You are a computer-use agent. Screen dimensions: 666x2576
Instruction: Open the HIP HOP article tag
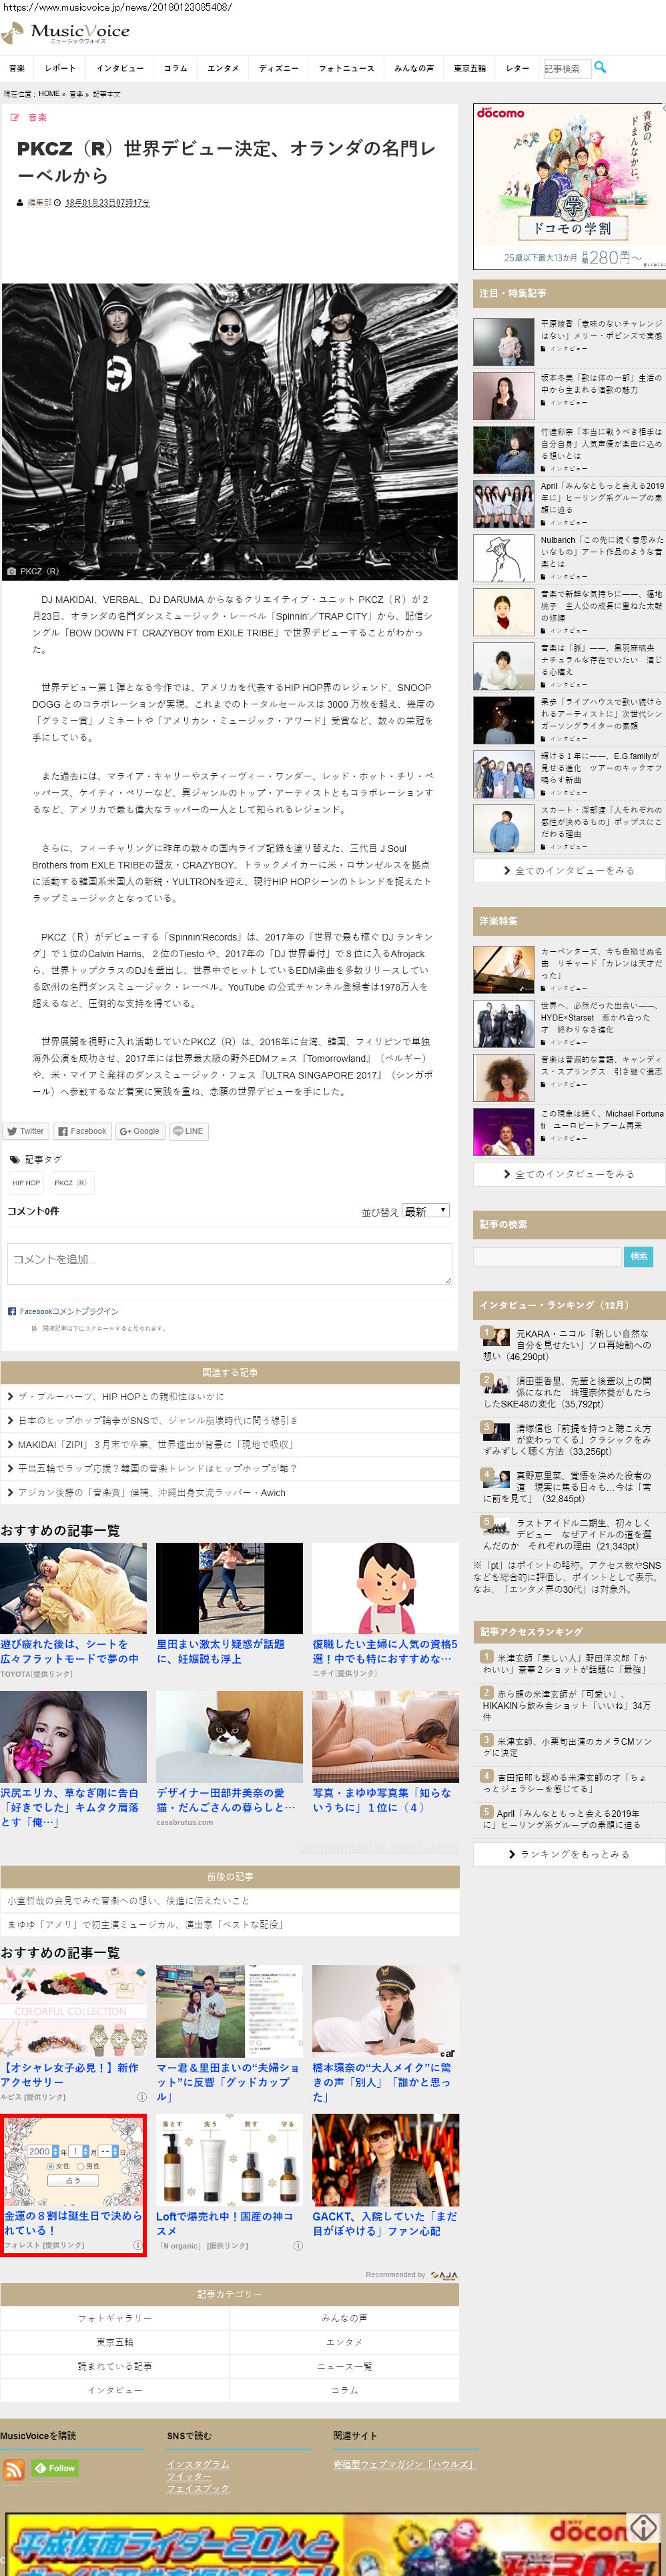click(x=27, y=1183)
